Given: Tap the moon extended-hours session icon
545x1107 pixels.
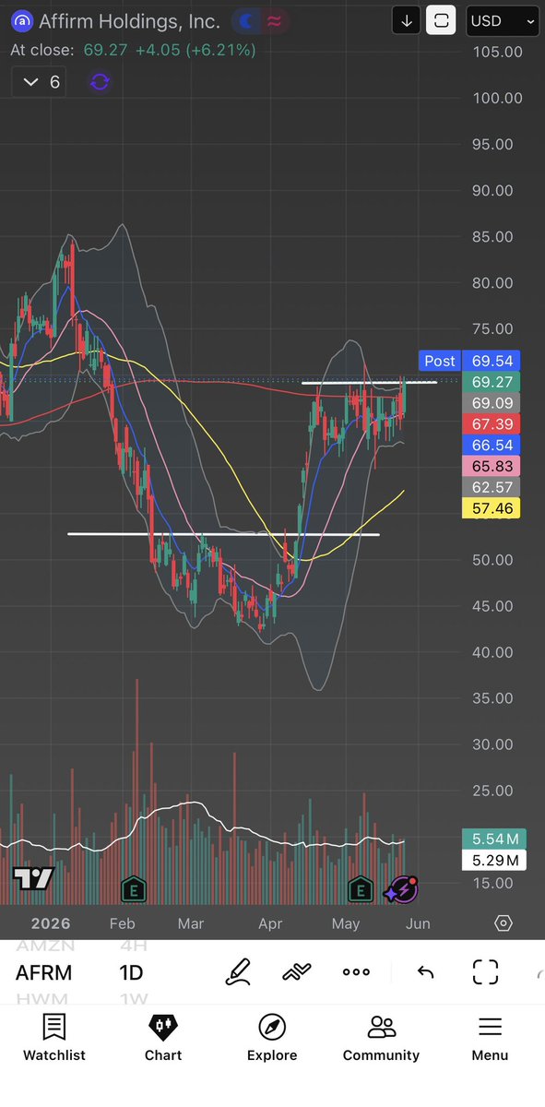Looking at the screenshot, I should 247,20.
